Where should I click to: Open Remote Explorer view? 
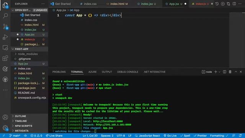click(5, 48)
